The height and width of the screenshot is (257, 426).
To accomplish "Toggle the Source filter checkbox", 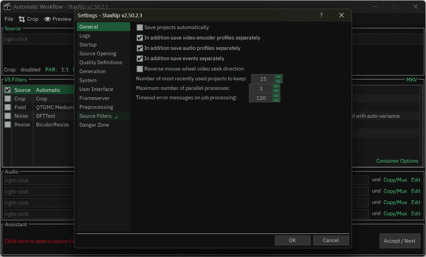I will [7, 90].
